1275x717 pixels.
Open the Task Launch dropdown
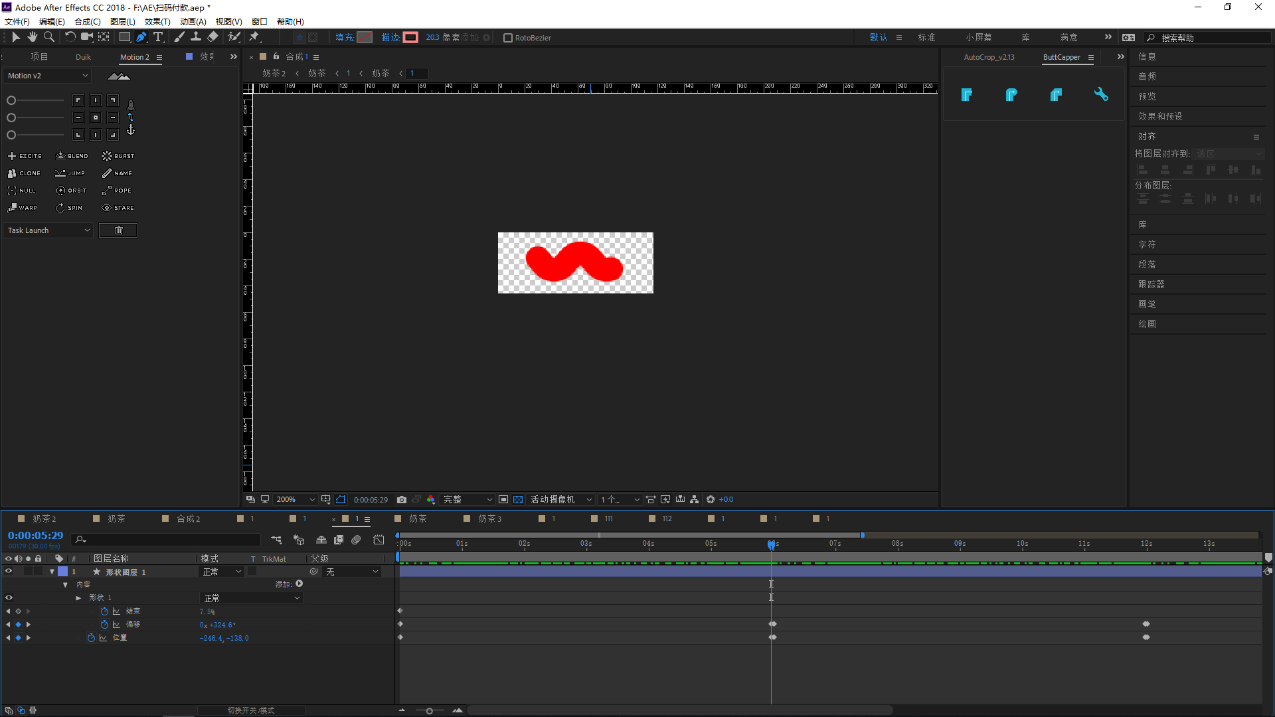coord(48,230)
